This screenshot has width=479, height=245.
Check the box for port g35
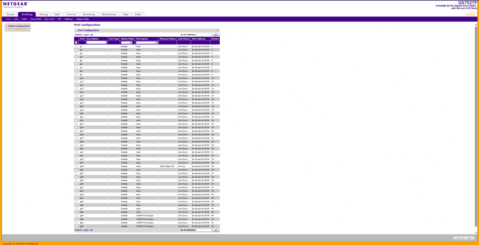pyautogui.click(x=76, y=166)
